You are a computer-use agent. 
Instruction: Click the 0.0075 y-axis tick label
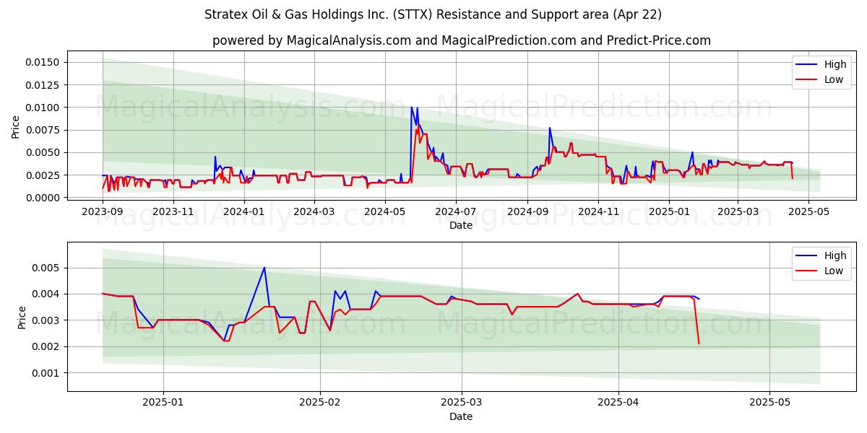(x=43, y=130)
